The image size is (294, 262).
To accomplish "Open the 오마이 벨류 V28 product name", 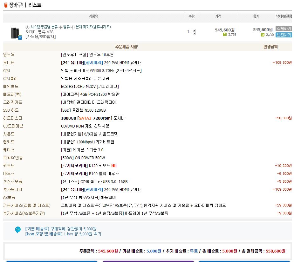I will click(x=39, y=32).
